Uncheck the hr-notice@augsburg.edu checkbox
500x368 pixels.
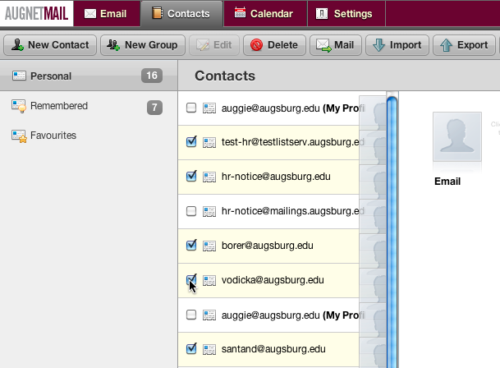(191, 176)
